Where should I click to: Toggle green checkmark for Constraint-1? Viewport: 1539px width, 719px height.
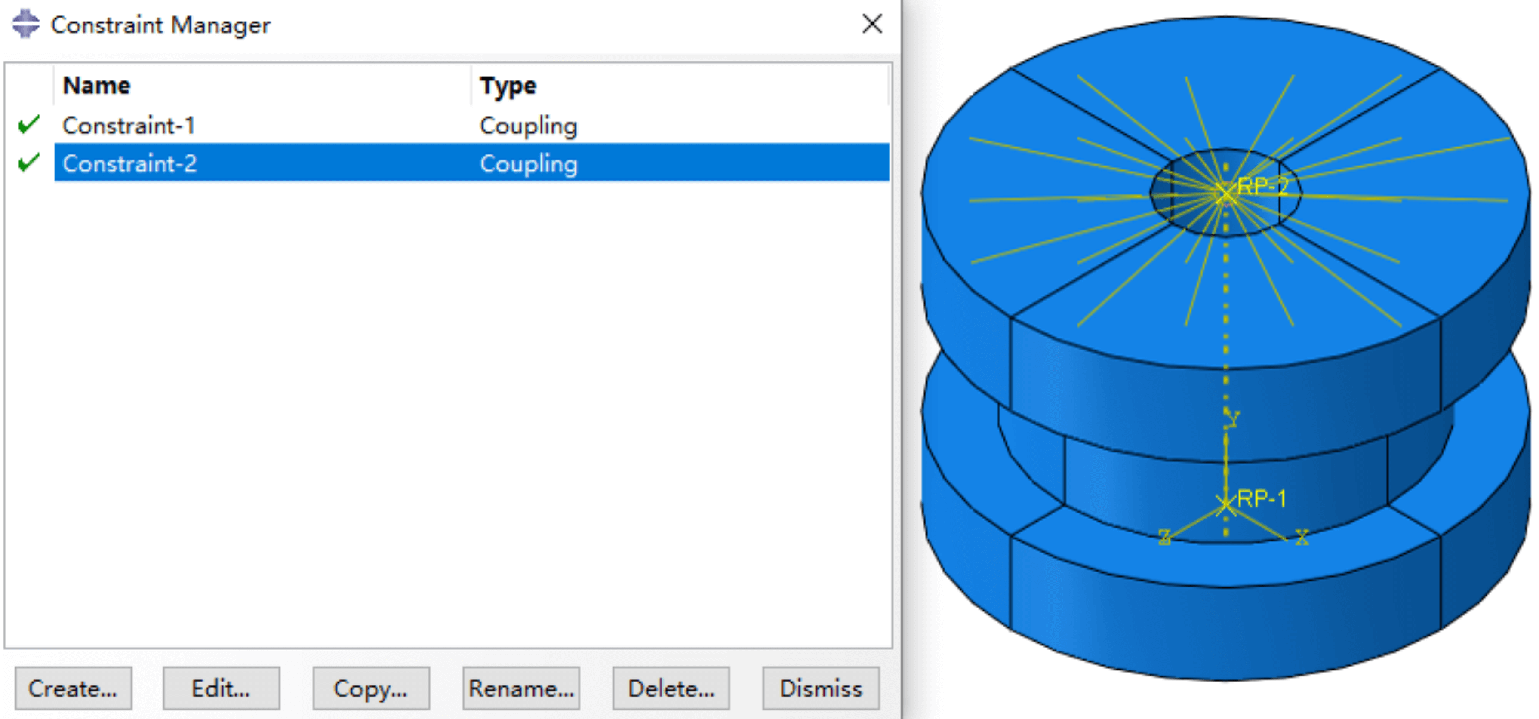tap(29, 125)
